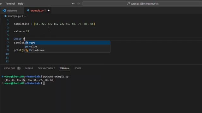The width and height of the screenshot is (202, 113).
Task: Click line number 6 in gutter
Action: tap(8, 39)
